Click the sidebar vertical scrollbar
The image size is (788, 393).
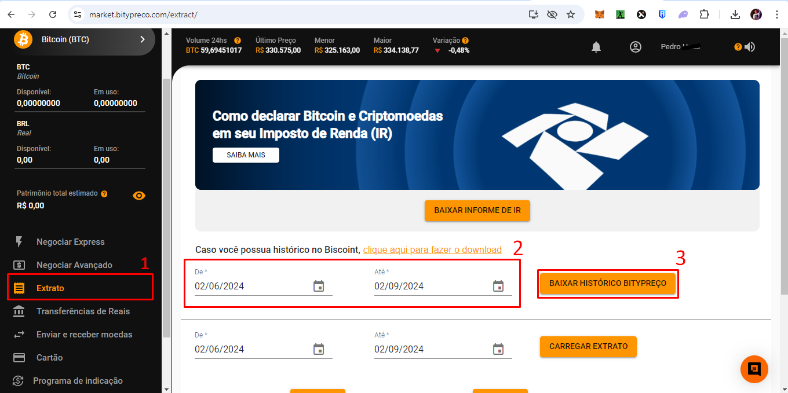tap(166, 208)
